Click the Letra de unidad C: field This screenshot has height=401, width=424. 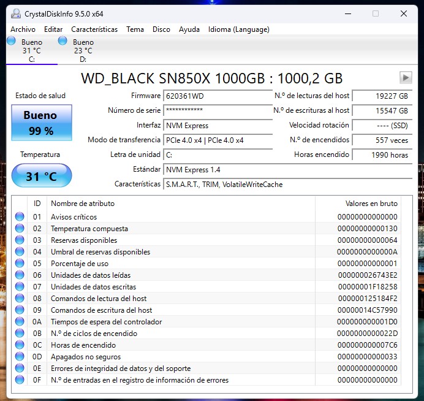[x=218, y=155]
